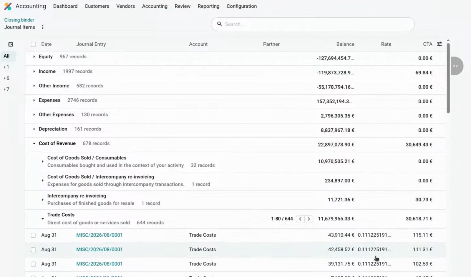Open the Reporting menu

coord(208,6)
